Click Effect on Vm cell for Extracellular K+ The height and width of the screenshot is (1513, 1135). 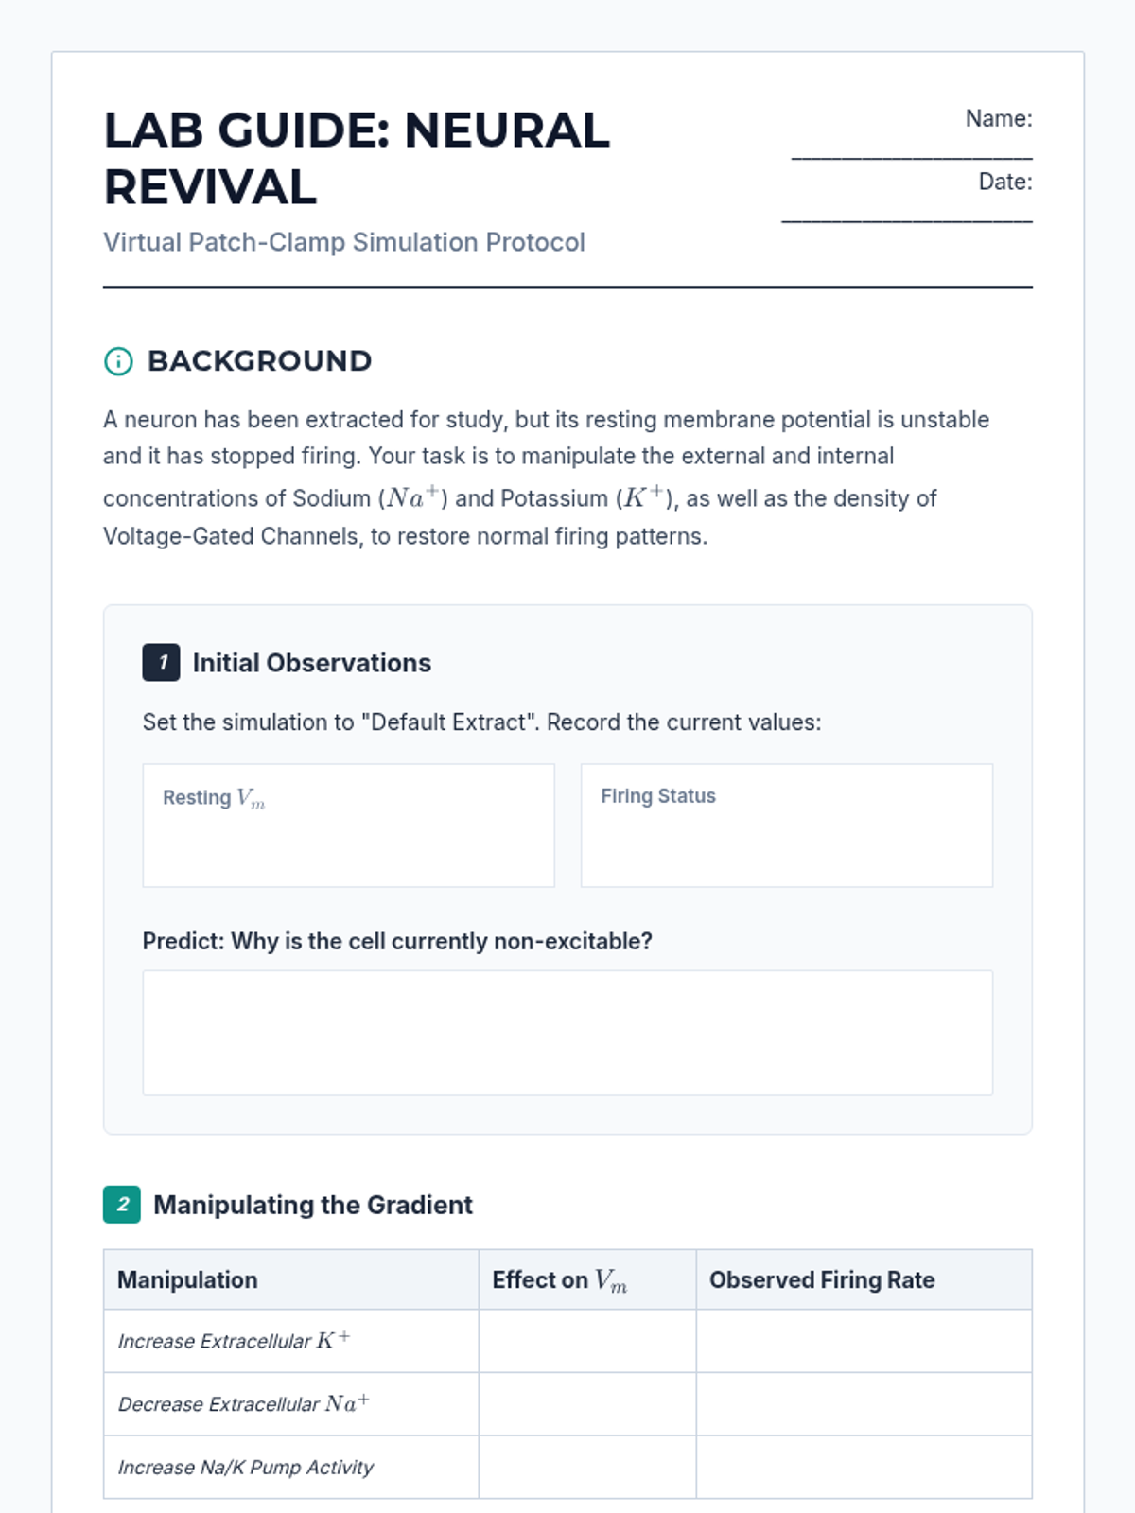[586, 1341]
